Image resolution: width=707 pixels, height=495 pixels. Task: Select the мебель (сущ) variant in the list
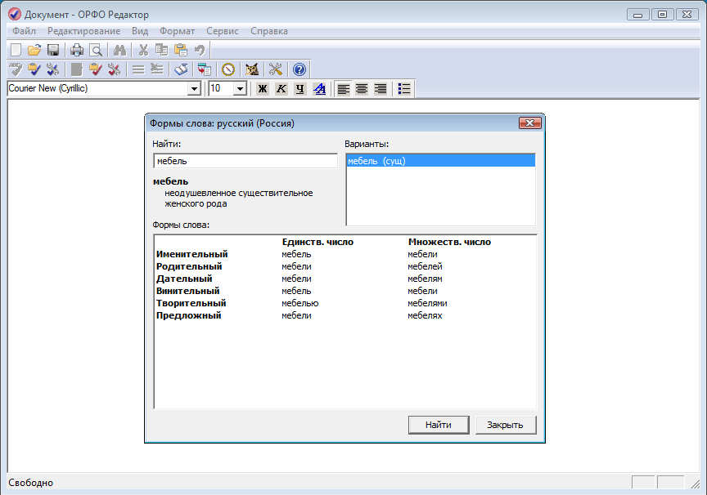440,161
